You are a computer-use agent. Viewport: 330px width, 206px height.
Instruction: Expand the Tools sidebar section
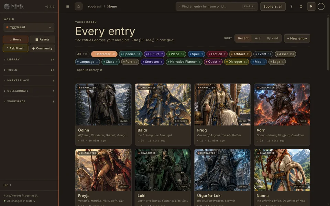coord(29,70)
